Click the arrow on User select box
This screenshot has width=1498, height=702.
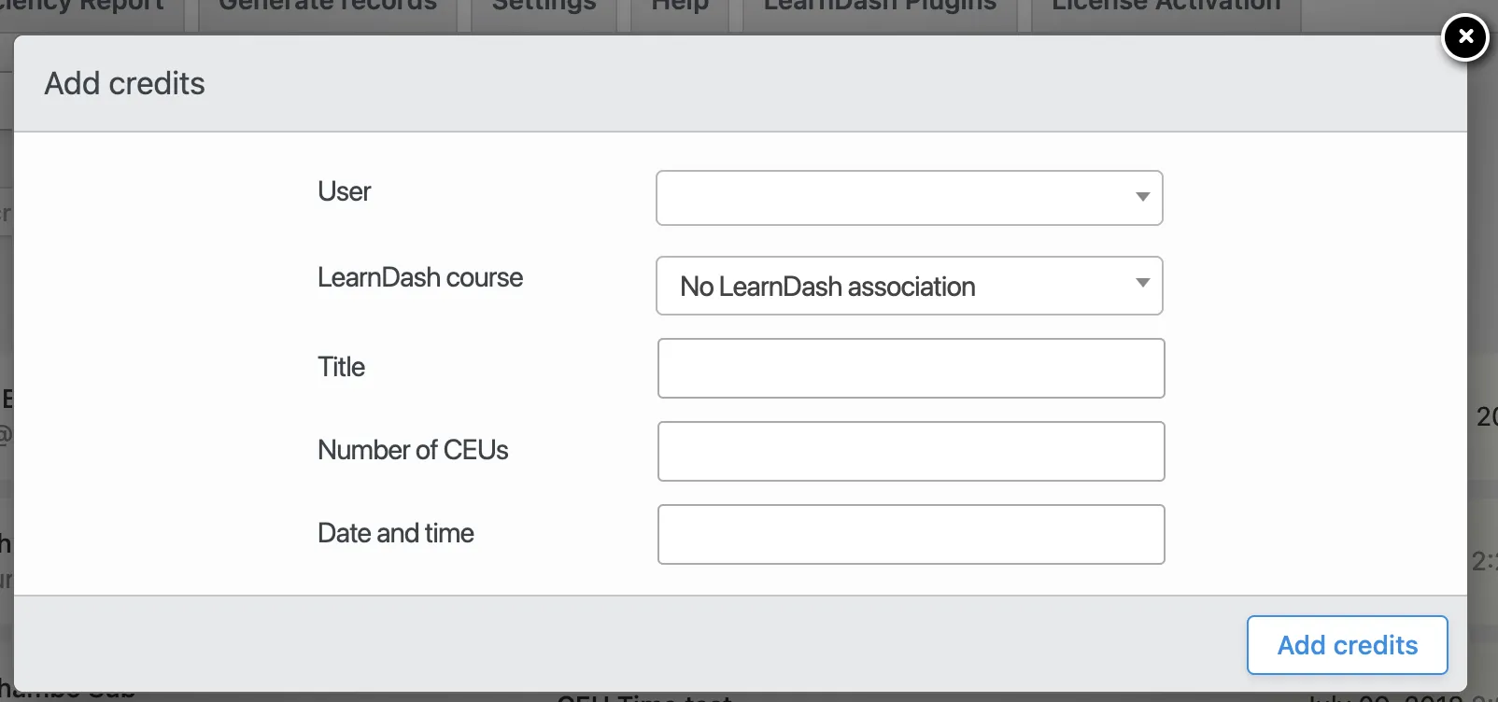pyautogui.click(x=1142, y=197)
